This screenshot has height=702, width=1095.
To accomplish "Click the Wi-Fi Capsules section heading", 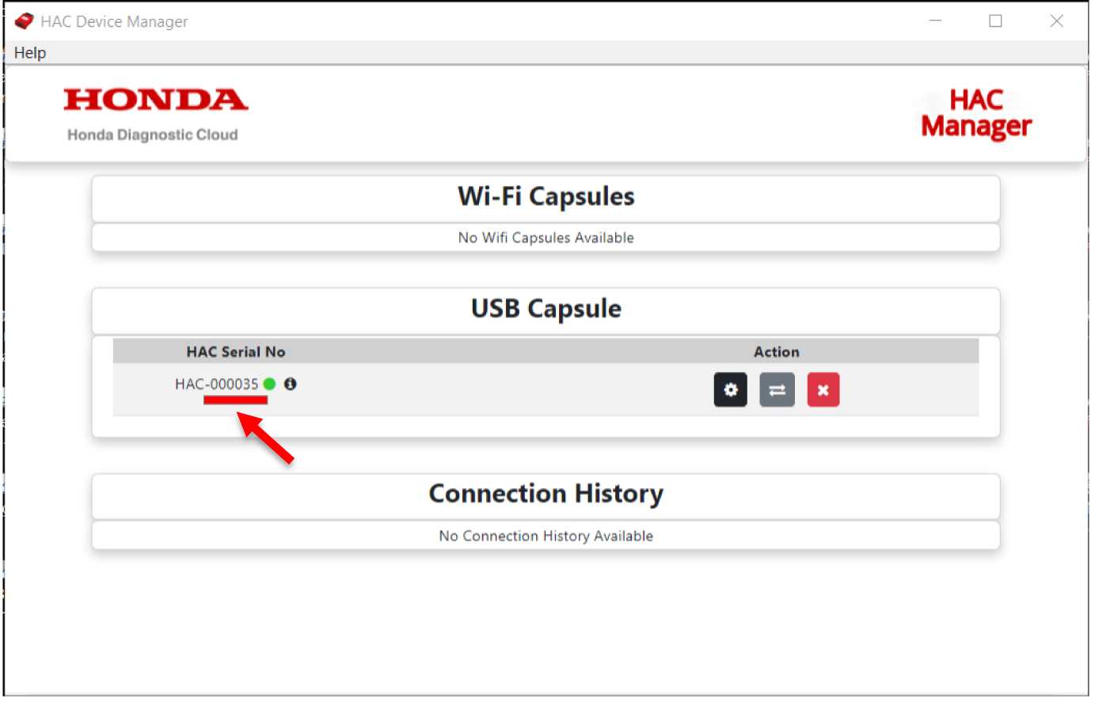I will pos(546,197).
